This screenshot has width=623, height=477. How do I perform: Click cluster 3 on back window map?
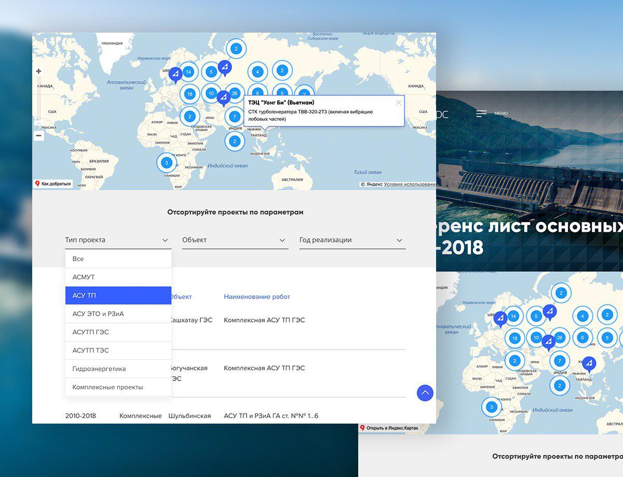click(491, 407)
